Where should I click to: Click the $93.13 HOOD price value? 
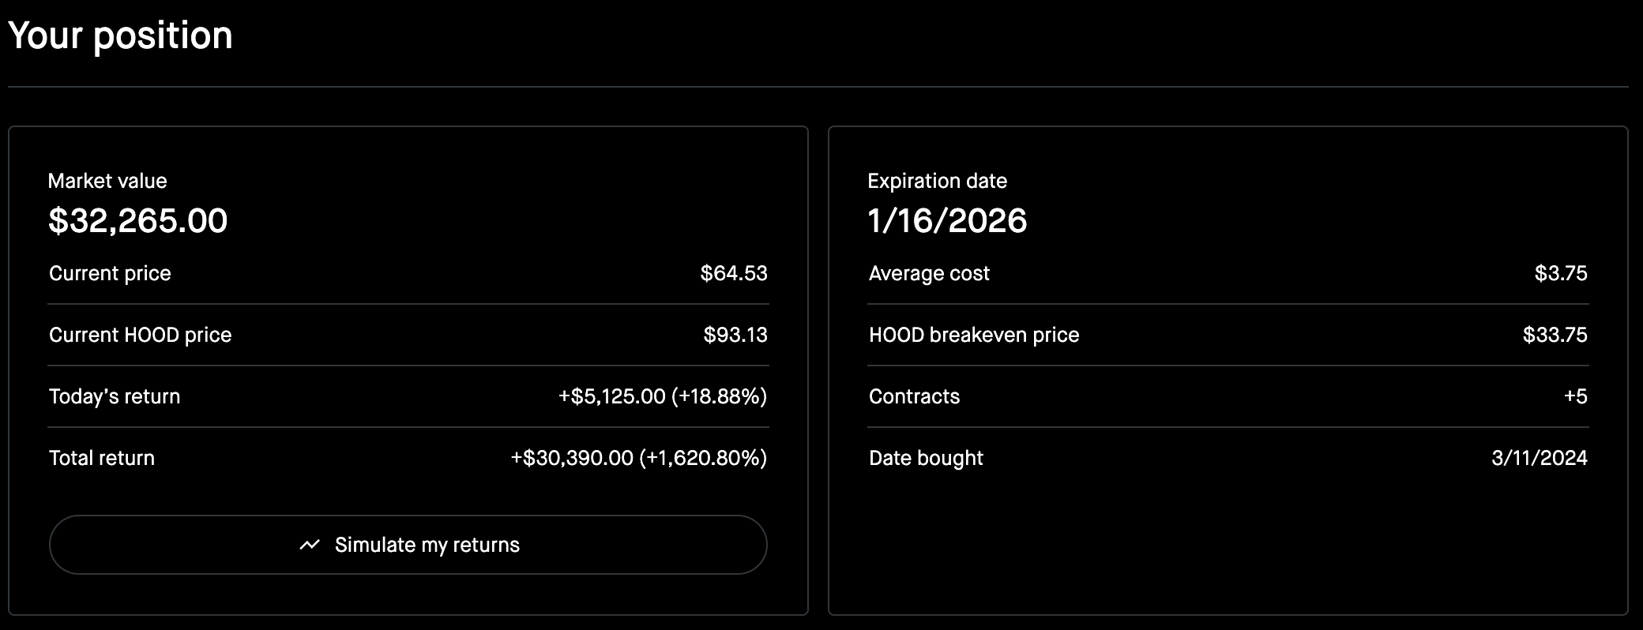(x=735, y=335)
